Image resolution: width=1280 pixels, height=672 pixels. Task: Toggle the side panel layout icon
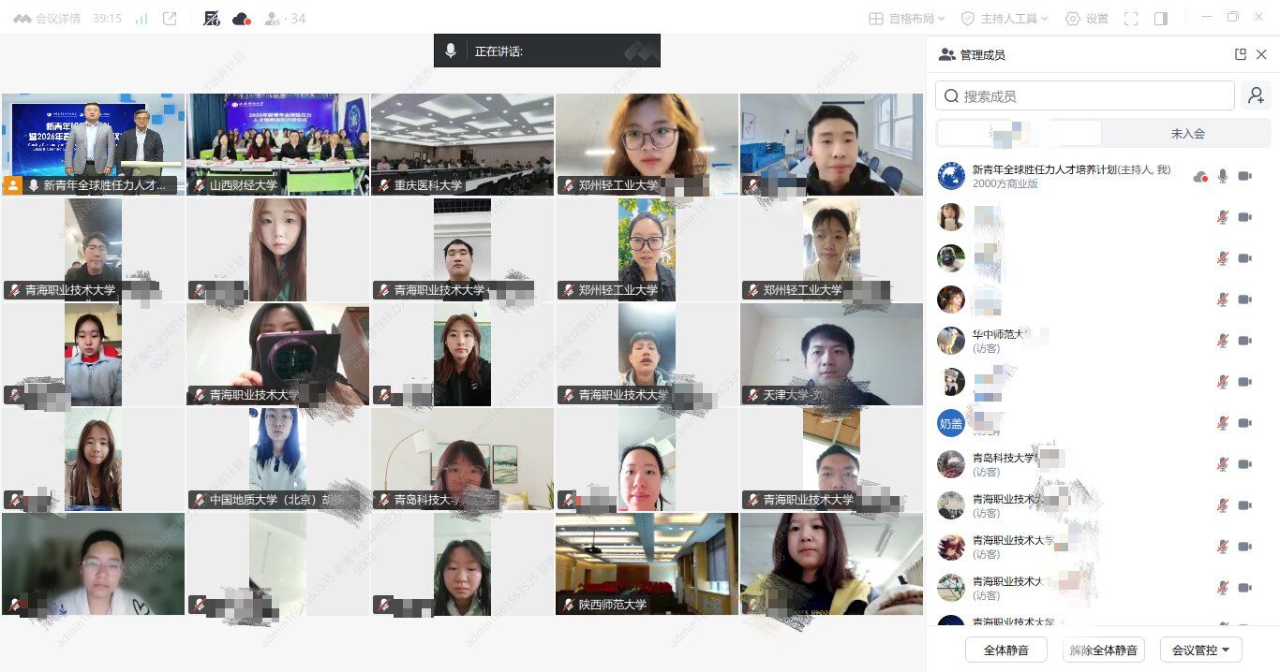(x=1161, y=19)
